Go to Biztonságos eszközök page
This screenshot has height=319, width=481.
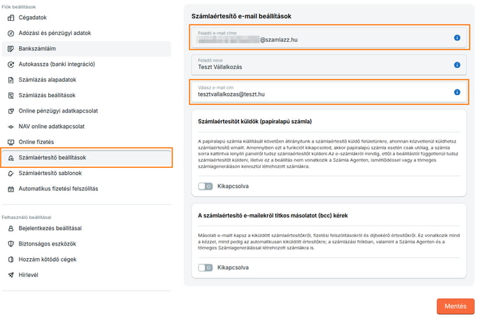pos(86,244)
